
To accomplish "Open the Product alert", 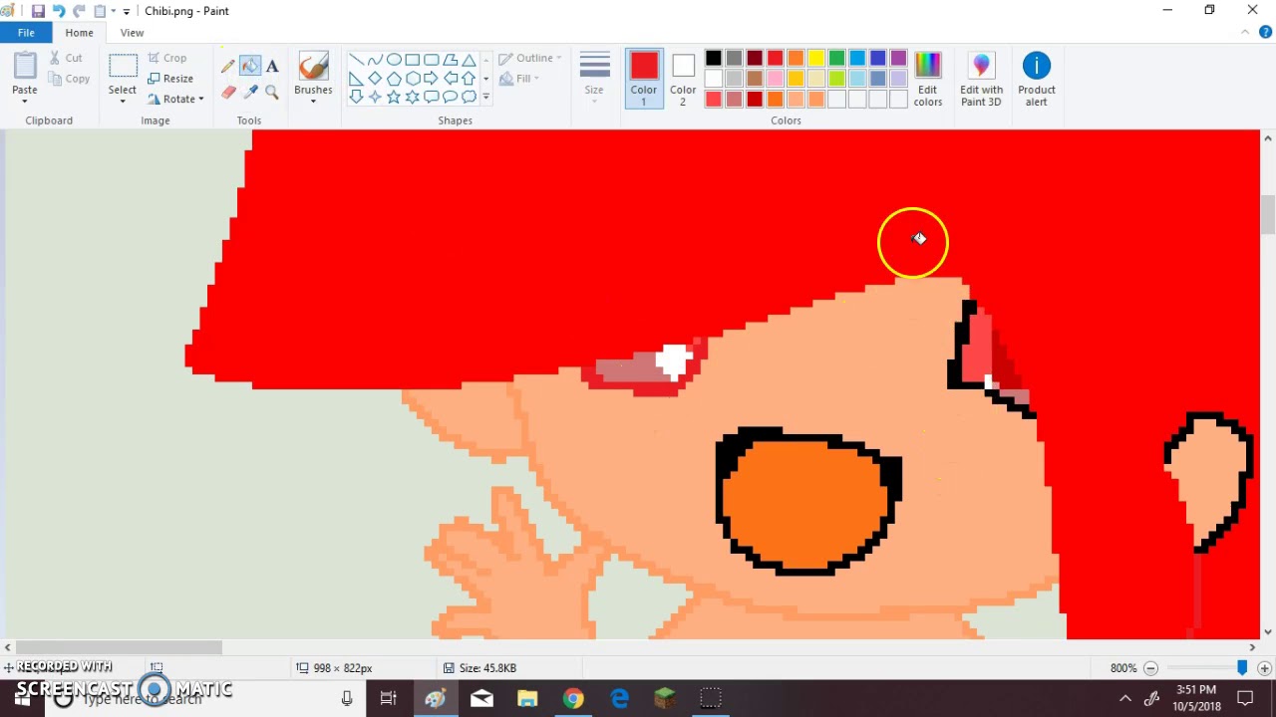I will (1037, 79).
